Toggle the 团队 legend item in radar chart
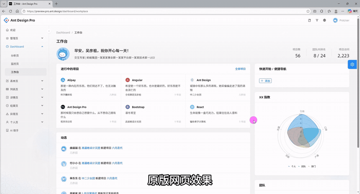Image resolution: width=360 pixels, height=194 pixels. pyautogui.click(x=302, y=166)
